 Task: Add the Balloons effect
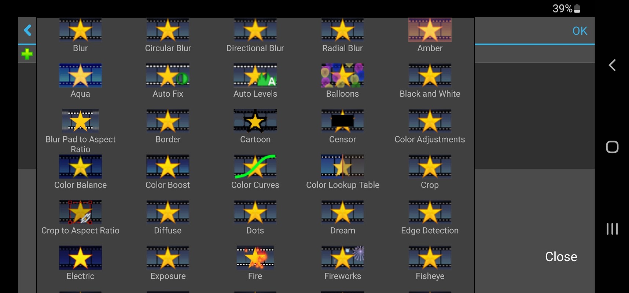click(x=342, y=75)
